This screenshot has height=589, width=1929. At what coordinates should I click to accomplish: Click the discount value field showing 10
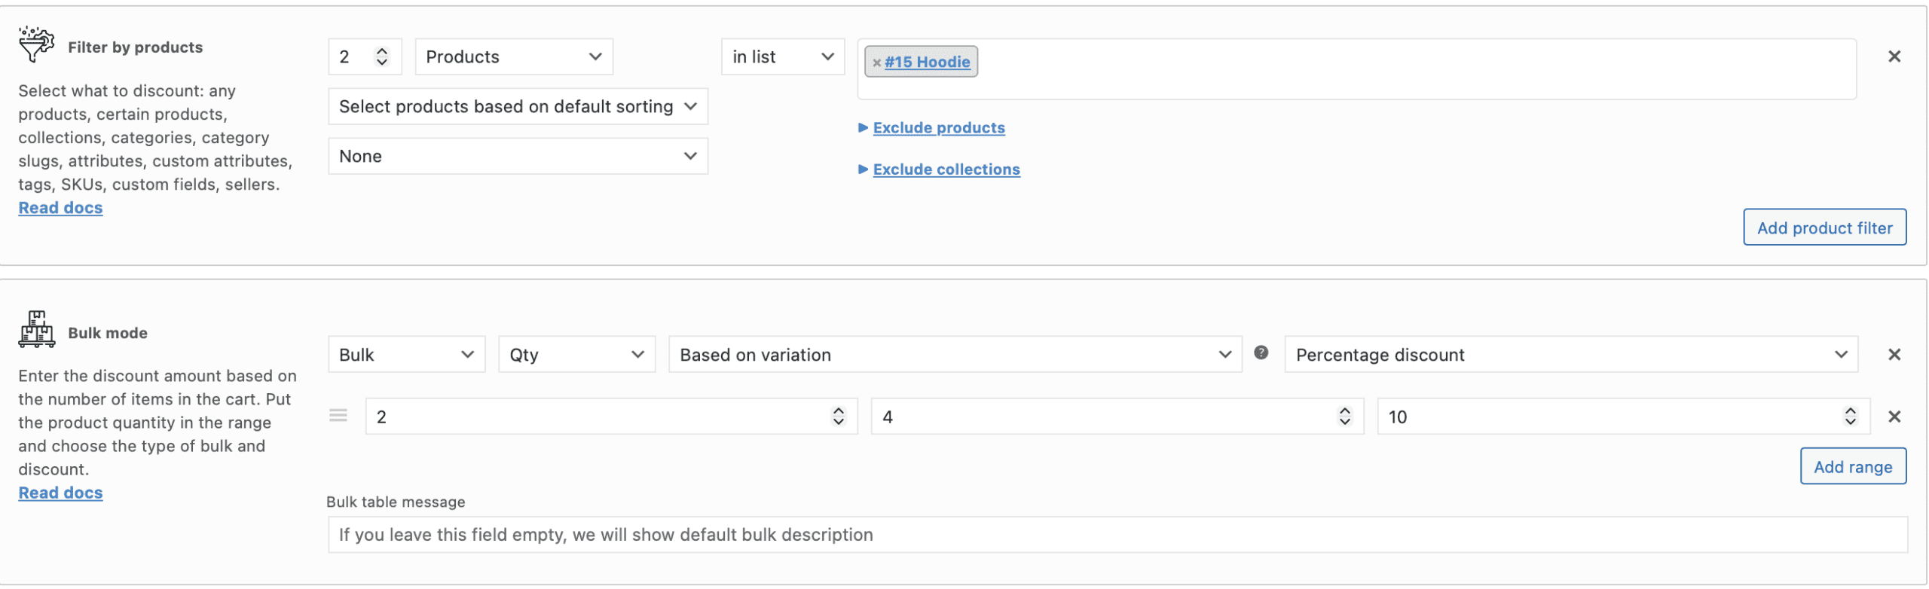[1624, 417]
